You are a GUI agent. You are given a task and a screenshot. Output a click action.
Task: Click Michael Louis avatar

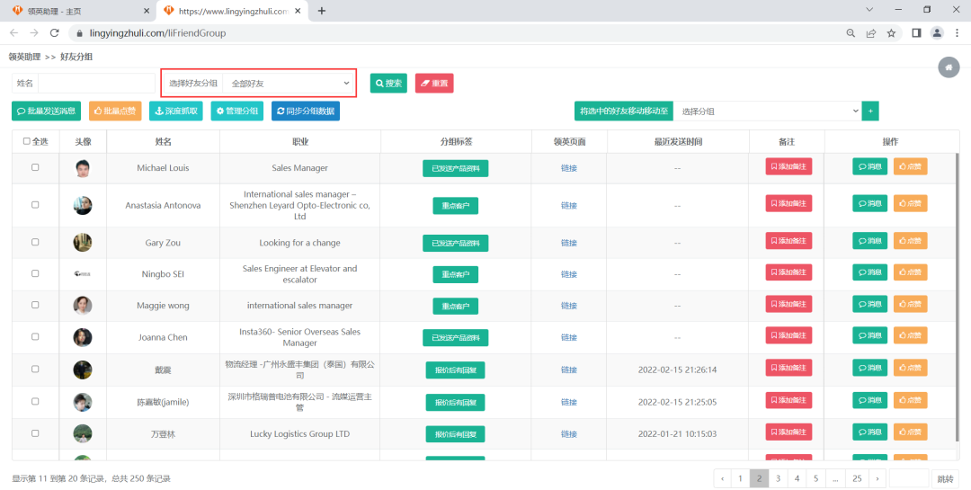(83, 168)
